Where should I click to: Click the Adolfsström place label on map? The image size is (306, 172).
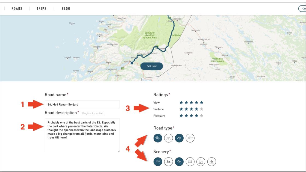214,64
